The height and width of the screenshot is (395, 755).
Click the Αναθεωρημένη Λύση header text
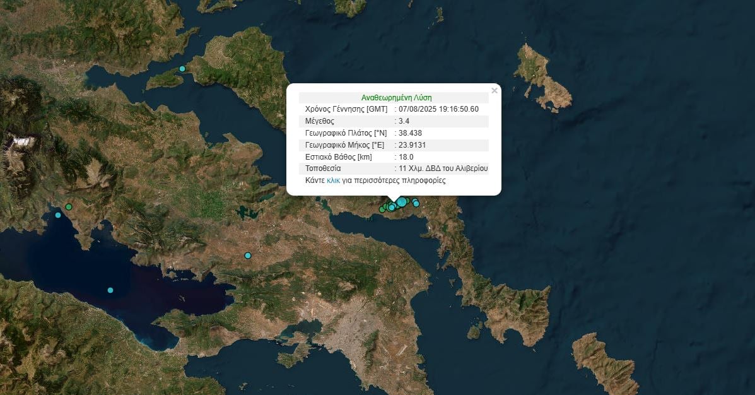tap(395, 97)
